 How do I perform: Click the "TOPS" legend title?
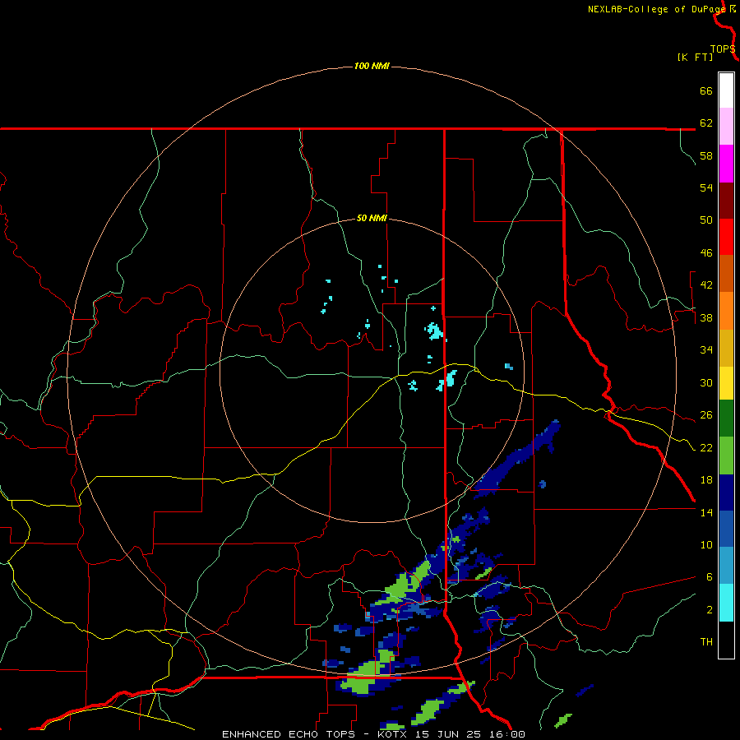[723, 49]
